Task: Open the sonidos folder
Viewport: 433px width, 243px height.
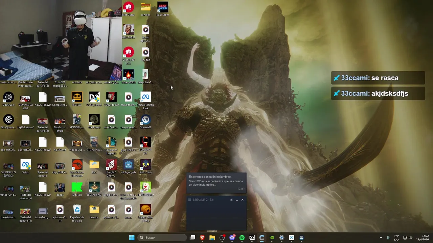Action: click(145, 9)
